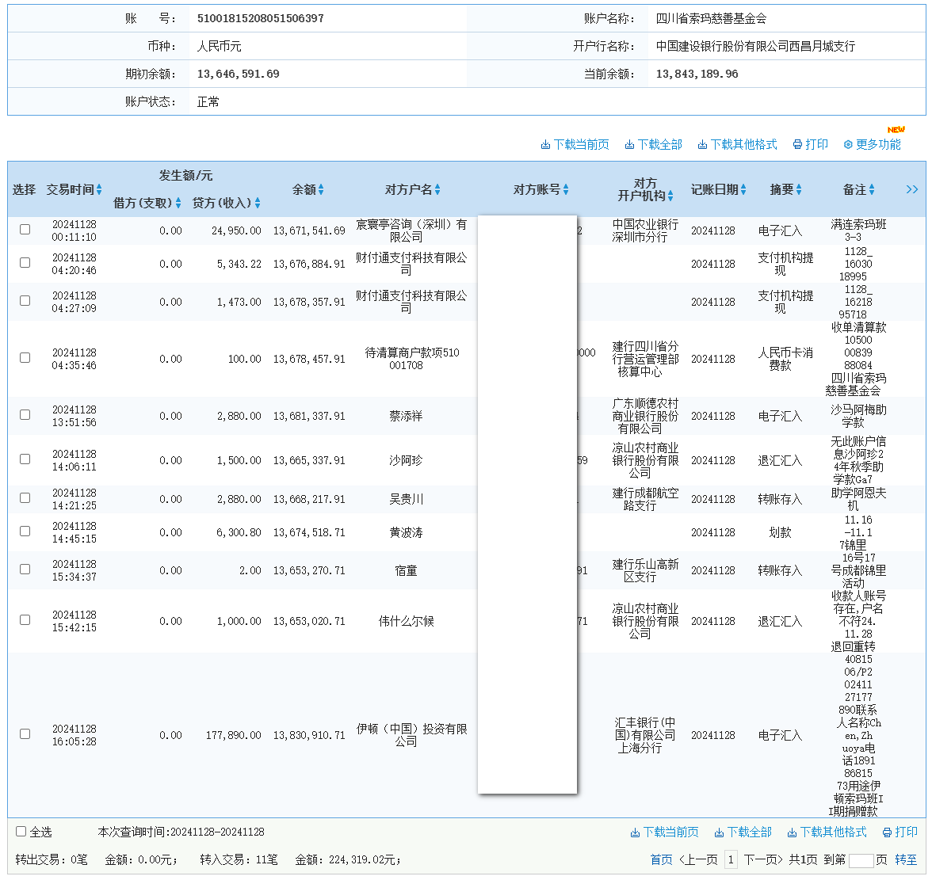Screen dimensions: 932x880
Task: Click 转至 jump to page
Action: [905, 859]
